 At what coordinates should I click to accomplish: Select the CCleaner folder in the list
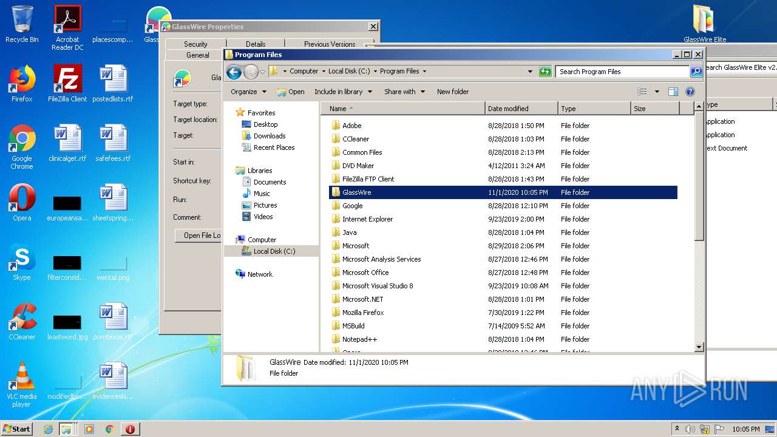356,139
